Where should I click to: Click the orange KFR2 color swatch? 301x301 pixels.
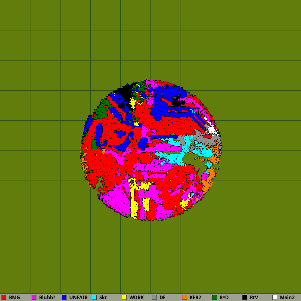[x=185, y=297]
